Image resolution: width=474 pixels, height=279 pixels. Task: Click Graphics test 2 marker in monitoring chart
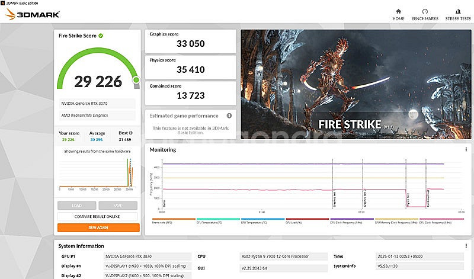pyautogui.click(x=364, y=199)
